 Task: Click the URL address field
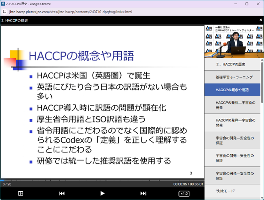pos(70,12)
